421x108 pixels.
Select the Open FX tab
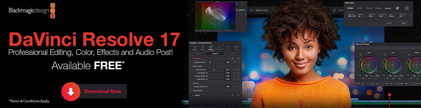[215, 54]
